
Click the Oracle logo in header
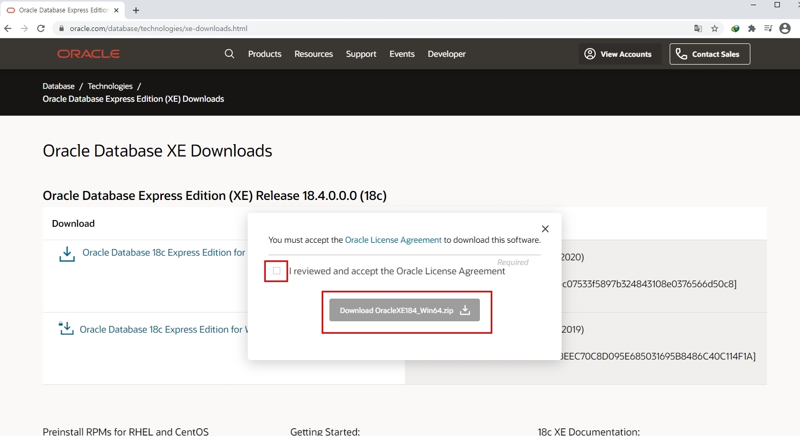click(x=88, y=54)
